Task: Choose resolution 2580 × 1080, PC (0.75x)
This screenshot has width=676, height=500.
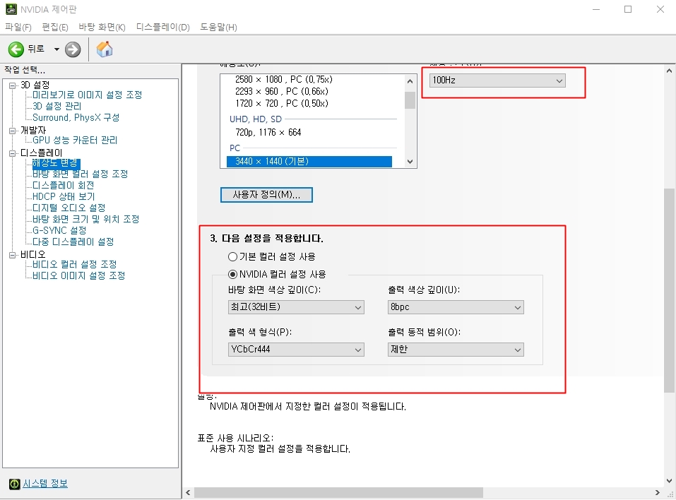Action: [284, 79]
